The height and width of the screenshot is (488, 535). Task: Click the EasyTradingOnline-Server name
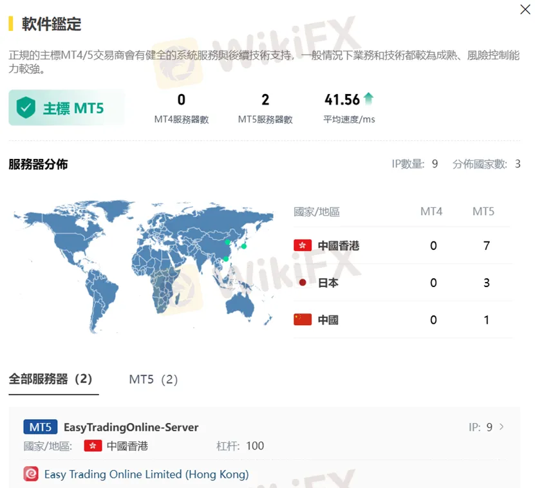pyautogui.click(x=131, y=427)
